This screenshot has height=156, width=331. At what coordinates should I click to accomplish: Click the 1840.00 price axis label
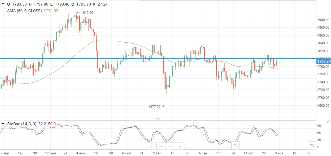tap(324, 43)
